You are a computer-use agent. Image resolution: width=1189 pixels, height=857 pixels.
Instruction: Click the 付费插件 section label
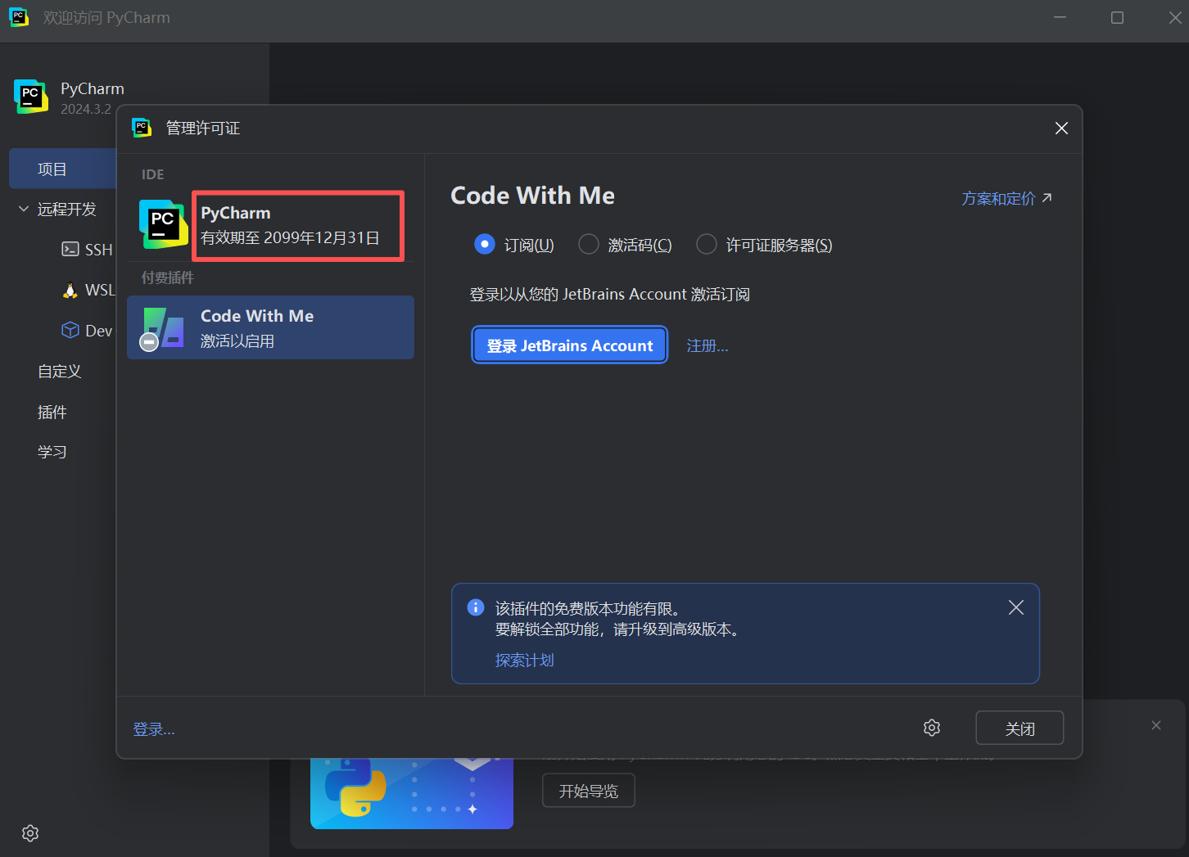pos(168,277)
